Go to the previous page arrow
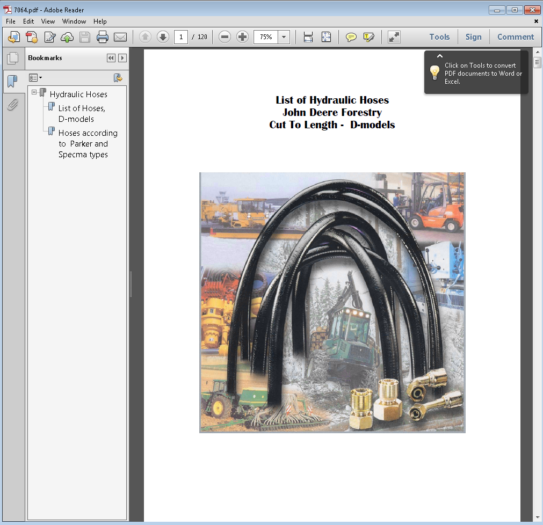The image size is (543, 525). pyautogui.click(x=145, y=37)
